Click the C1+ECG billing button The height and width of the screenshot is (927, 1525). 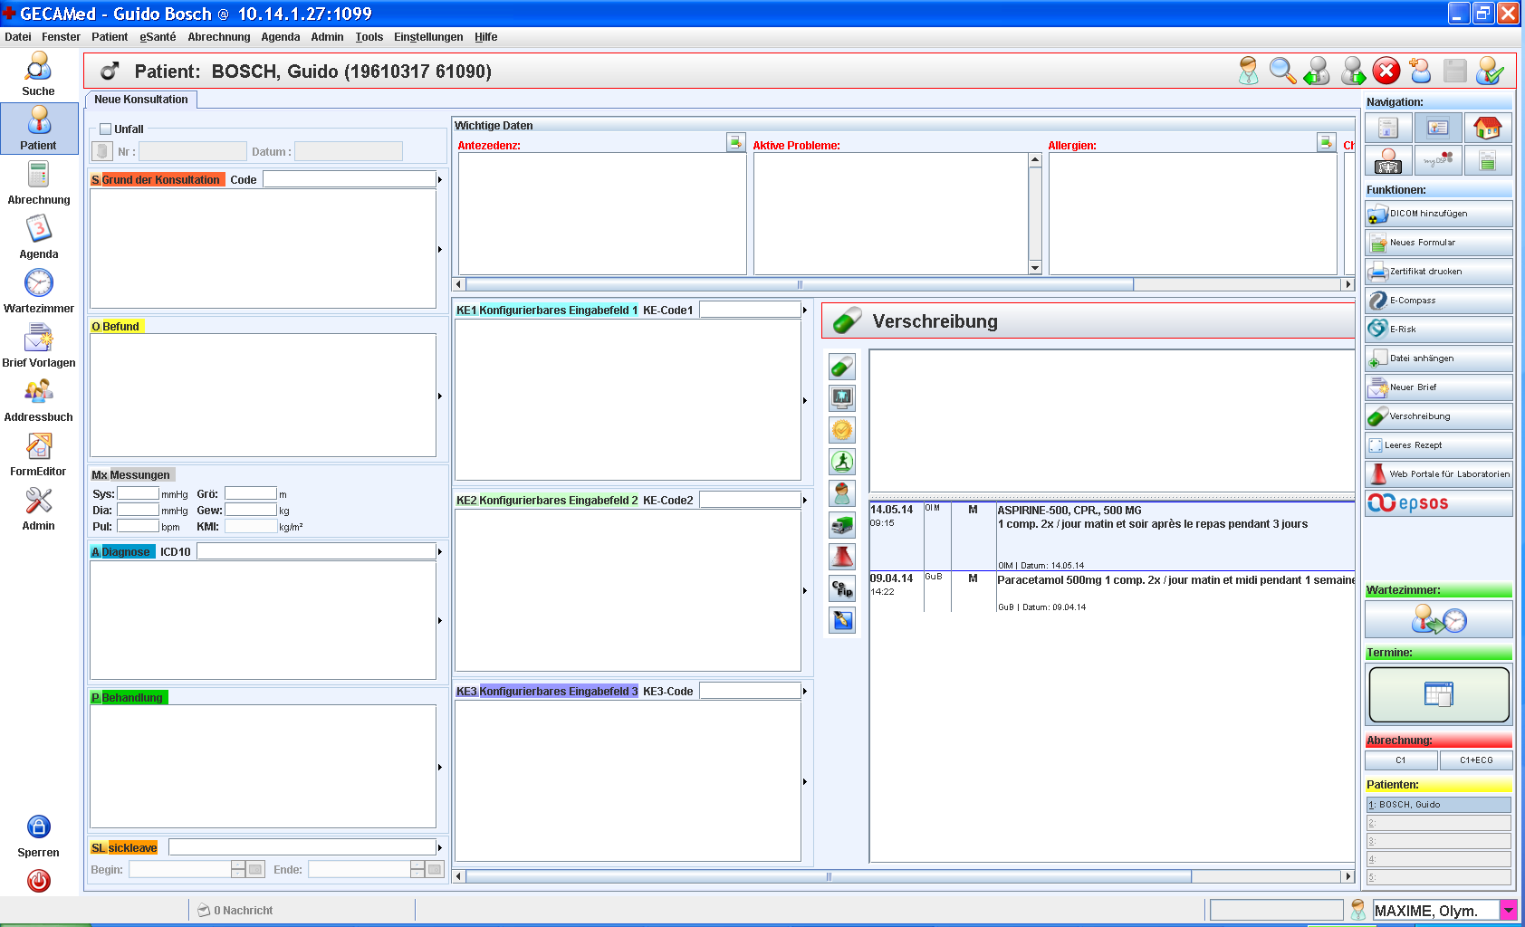point(1475,760)
